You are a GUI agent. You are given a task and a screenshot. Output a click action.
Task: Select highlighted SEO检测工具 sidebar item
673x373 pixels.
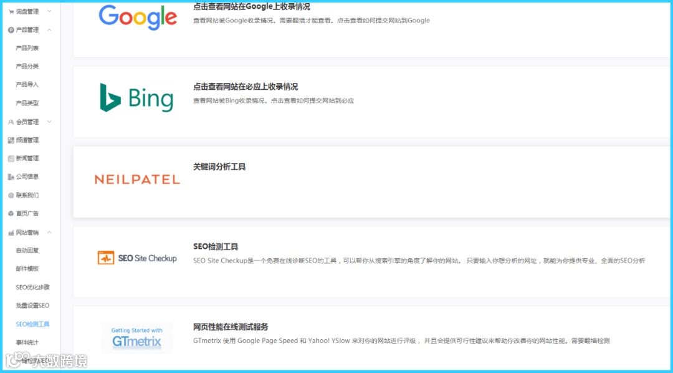[x=32, y=324]
